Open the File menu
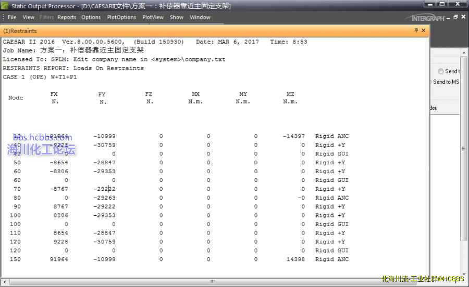Viewport: 469px width, 287px height. (x=12, y=17)
